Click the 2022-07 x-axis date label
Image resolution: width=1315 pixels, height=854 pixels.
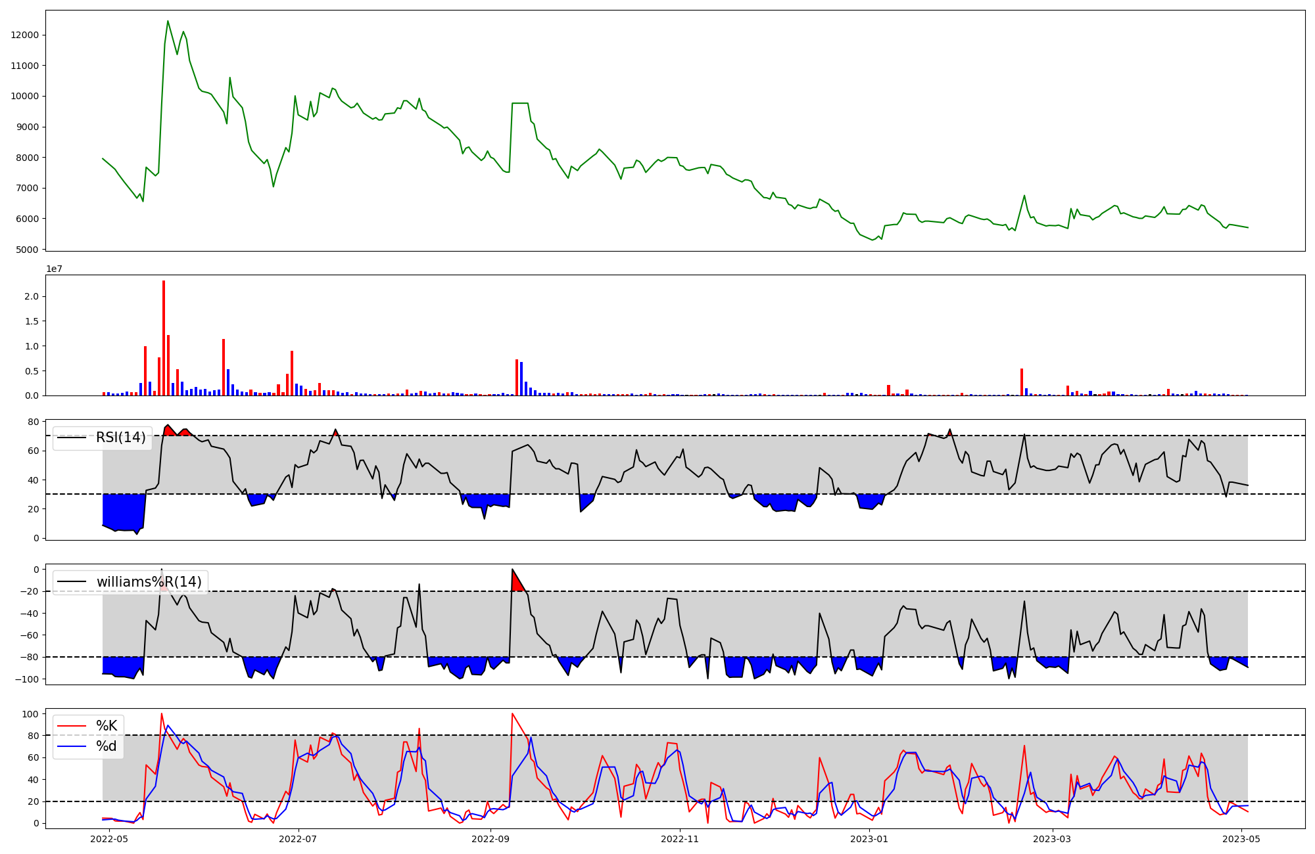[299, 839]
